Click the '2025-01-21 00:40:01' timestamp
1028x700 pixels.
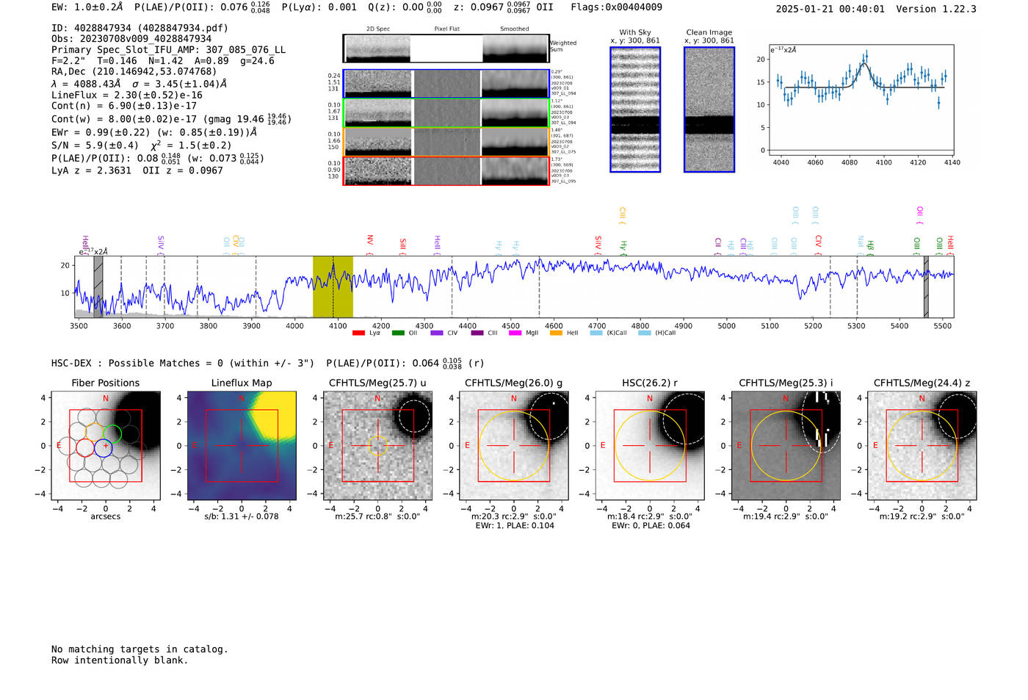830,9
